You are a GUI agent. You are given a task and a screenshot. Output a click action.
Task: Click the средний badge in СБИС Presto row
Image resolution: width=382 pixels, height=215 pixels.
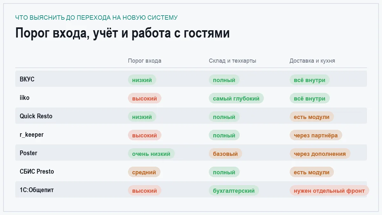pos(144,172)
